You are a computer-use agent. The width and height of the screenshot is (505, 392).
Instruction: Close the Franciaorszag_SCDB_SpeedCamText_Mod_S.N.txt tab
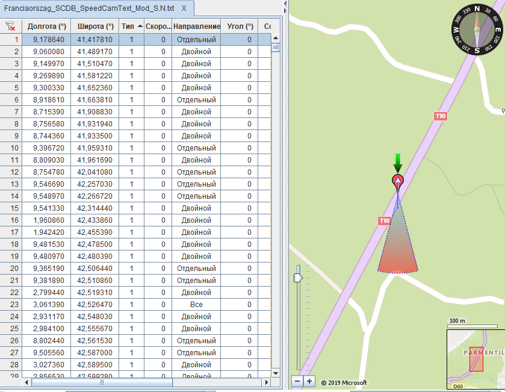coord(184,8)
